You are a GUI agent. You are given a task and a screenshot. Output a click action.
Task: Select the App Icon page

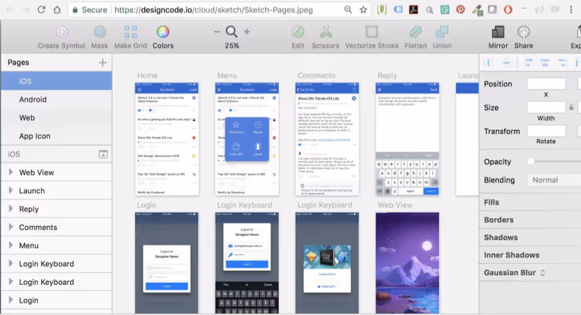(x=57, y=136)
